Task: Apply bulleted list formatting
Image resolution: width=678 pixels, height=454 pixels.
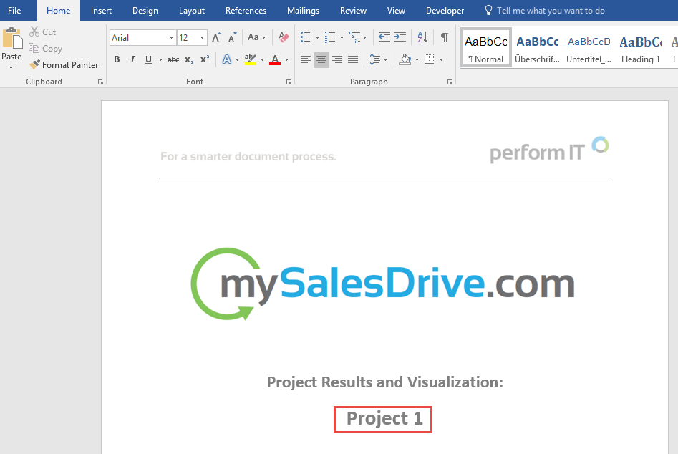Action: pos(305,37)
